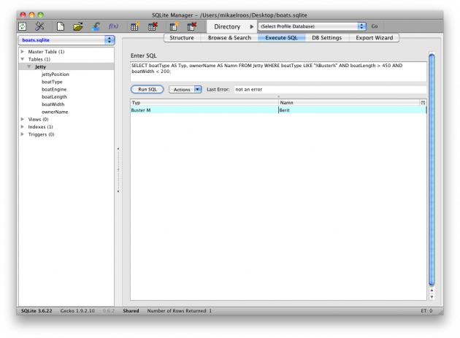Image resolution: width=460 pixels, height=338 pixels.
Task: Open the Select Profile Database dropdown
Action: pyautogui.click(x=312, y=26)
